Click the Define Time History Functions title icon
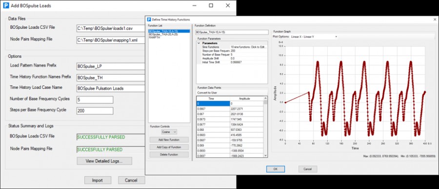 [149, 20]
